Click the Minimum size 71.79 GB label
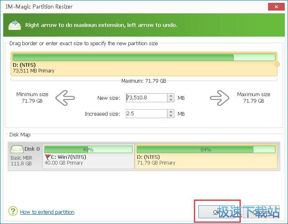 [32, 97]
